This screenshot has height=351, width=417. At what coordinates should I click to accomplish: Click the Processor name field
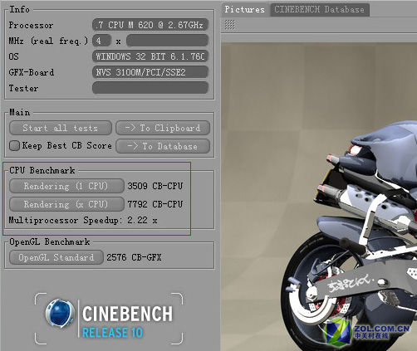click(150, 25)
